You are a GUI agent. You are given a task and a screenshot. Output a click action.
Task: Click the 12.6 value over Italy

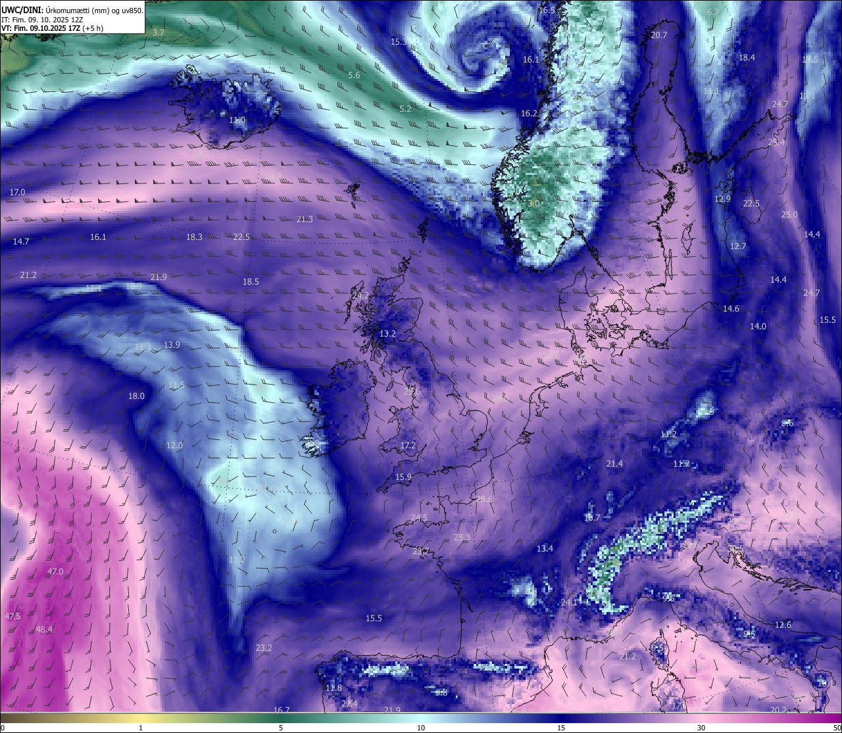783,625
